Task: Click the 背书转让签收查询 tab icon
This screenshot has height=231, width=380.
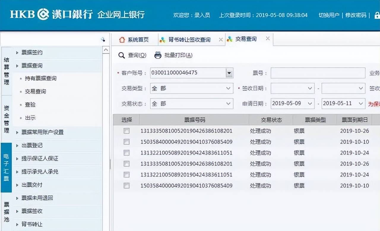Action: coord(162,40)
